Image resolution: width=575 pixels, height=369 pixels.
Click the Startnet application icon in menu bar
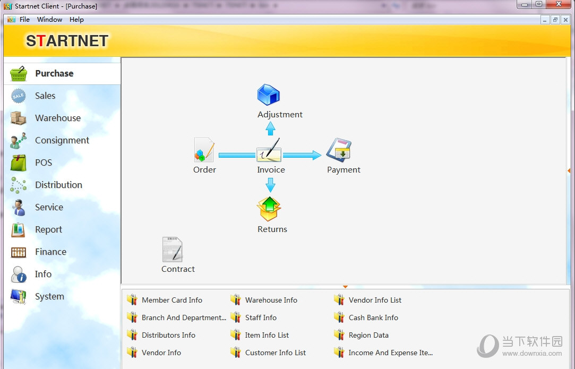[x=11, y=20]
